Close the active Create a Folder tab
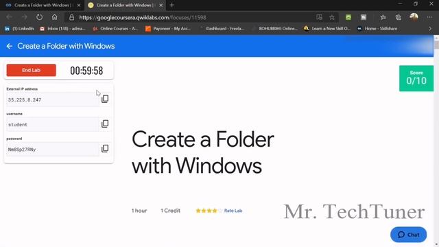Viewport: 439px width, 247px height. pos(161,5)
